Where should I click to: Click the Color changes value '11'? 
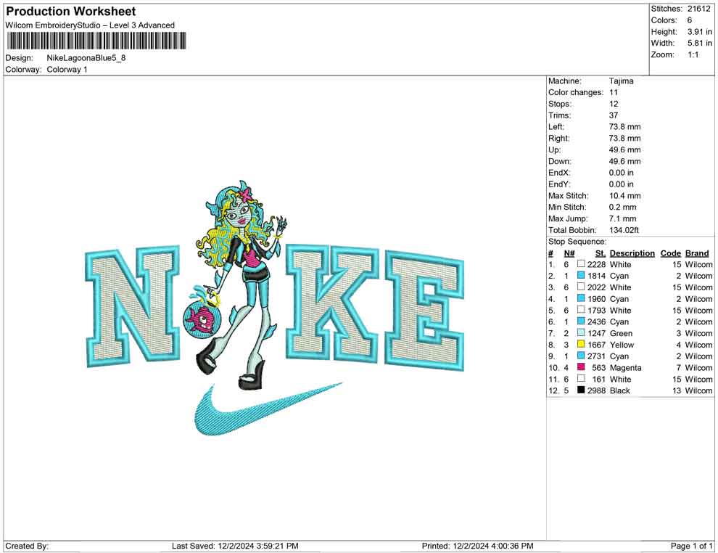[x=613, y=93]
